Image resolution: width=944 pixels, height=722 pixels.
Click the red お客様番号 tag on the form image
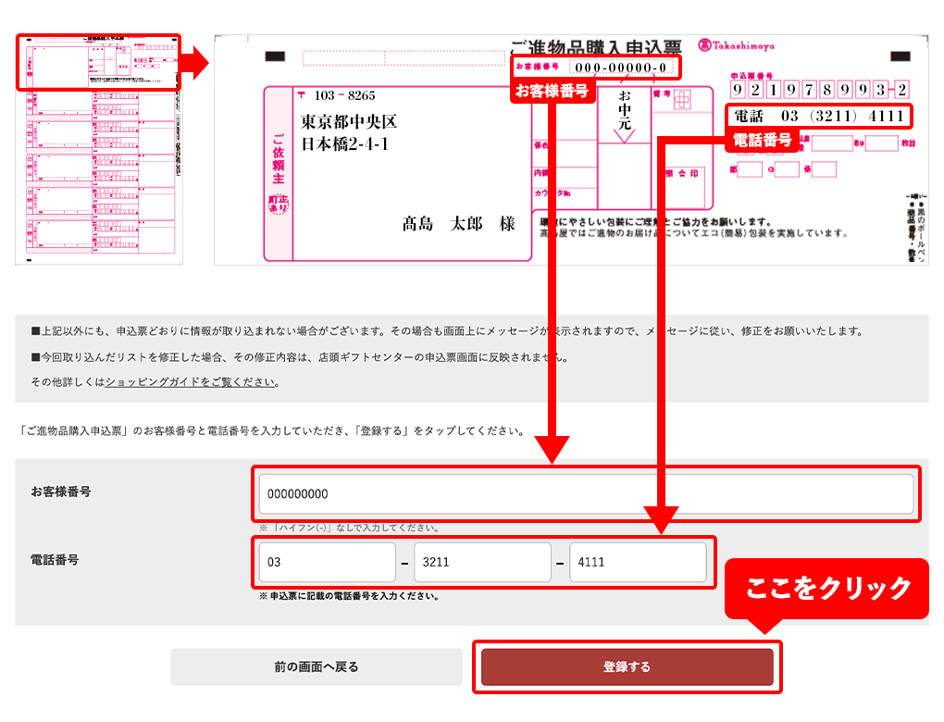[552, 90]
